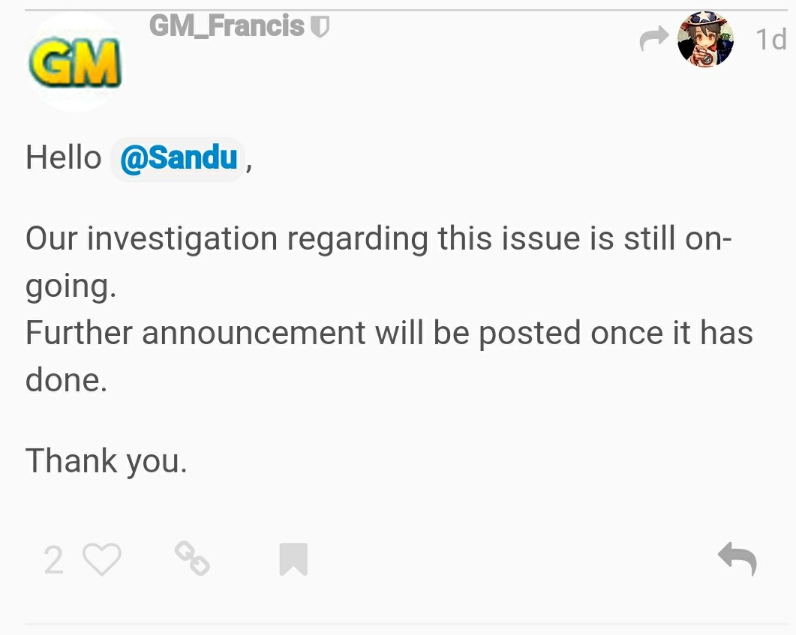
Task: Click the moderator shield beside GM_Francis
Action: click(x=320, y=28)
